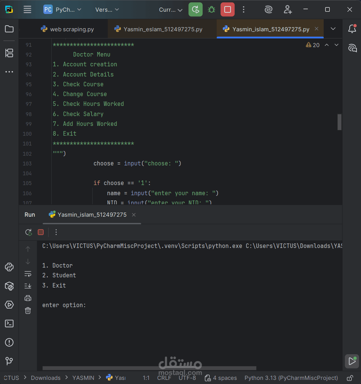Image resolution: width=361 pixels, height=384 pixels.
Task: Clear the Run console output
Action: click(28, 310)
